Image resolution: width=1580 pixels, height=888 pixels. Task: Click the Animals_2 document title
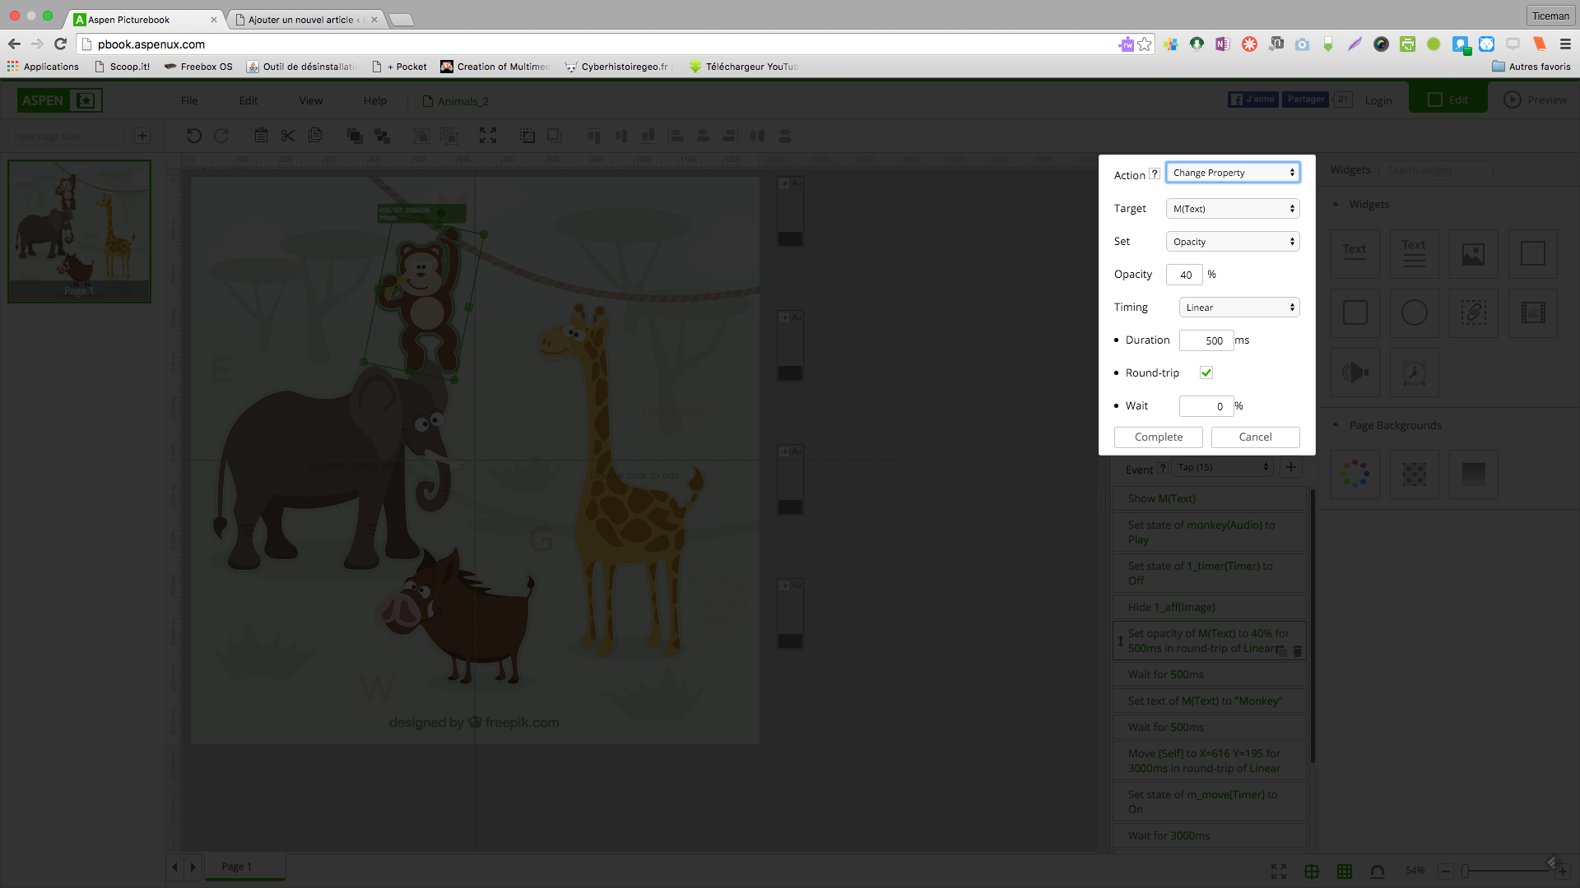tap(462, 101)
